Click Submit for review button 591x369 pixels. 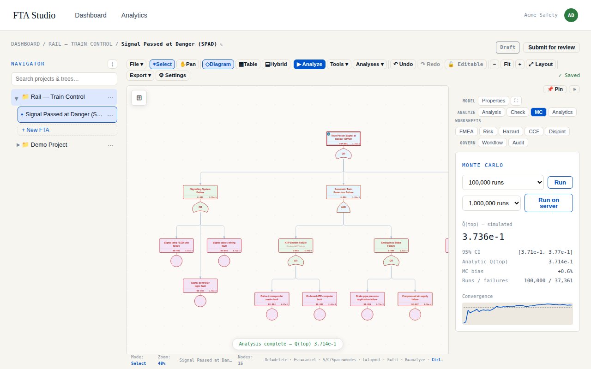coord(551,48)
